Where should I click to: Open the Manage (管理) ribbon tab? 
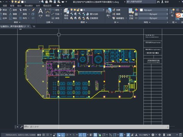coord(12,6)
